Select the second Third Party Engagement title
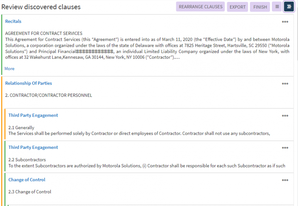 (x=33, y=147)
